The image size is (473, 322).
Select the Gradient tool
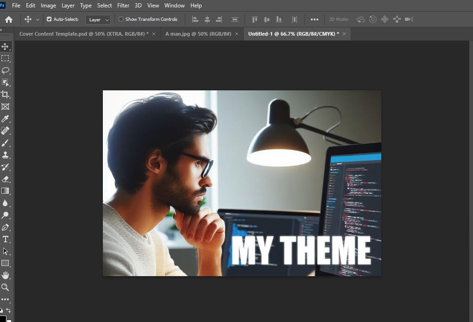pos(5,191)
